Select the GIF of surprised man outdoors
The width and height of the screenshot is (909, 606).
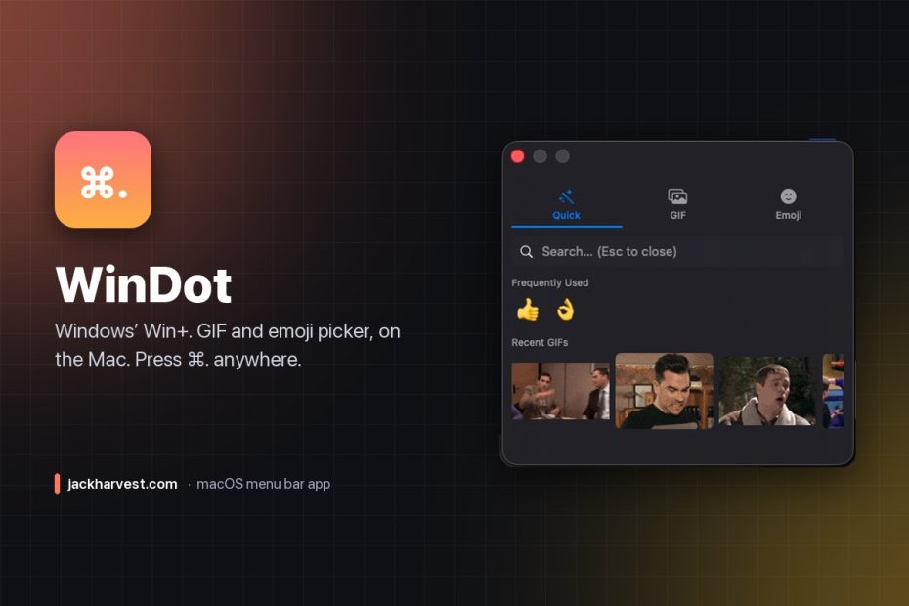pyautogui.click(x=767, y=391)
